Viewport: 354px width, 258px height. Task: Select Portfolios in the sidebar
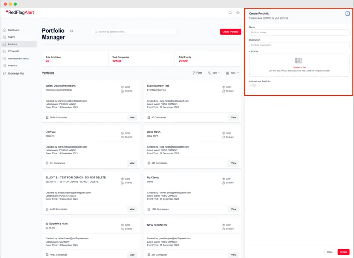coord(19,44)
